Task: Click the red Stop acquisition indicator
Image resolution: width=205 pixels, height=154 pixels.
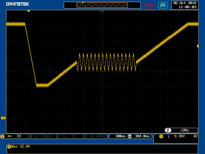Action: coord(149,5)
